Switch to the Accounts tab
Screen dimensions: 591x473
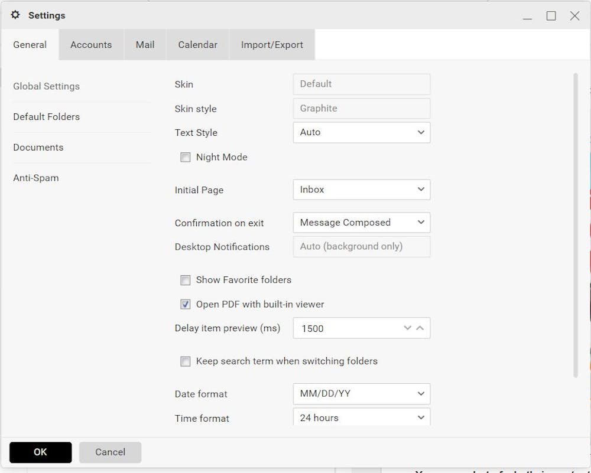point(91,45)
